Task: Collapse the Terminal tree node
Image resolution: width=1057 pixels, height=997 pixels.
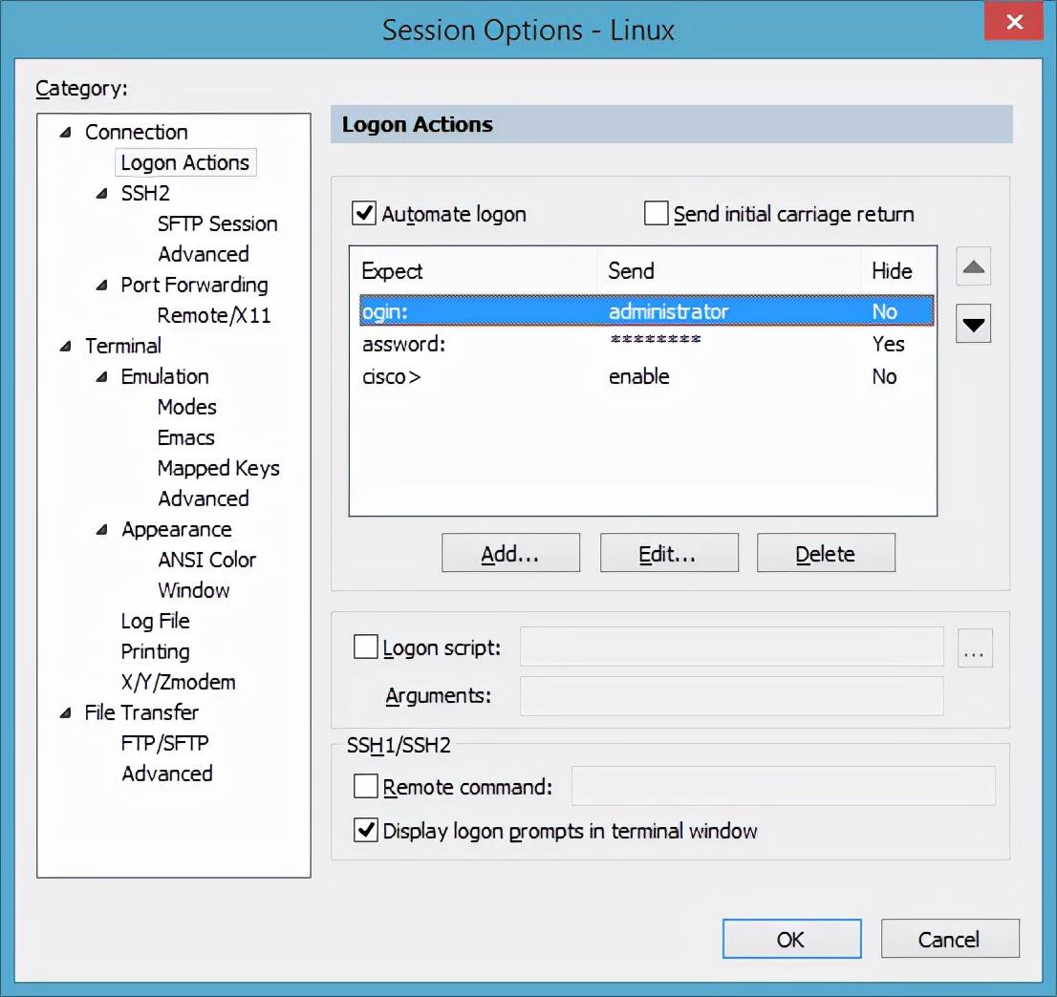Action: coord(66,347)
